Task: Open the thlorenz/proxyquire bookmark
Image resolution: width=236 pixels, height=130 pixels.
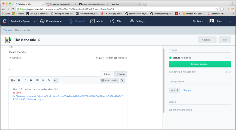Action: [161, 14]
